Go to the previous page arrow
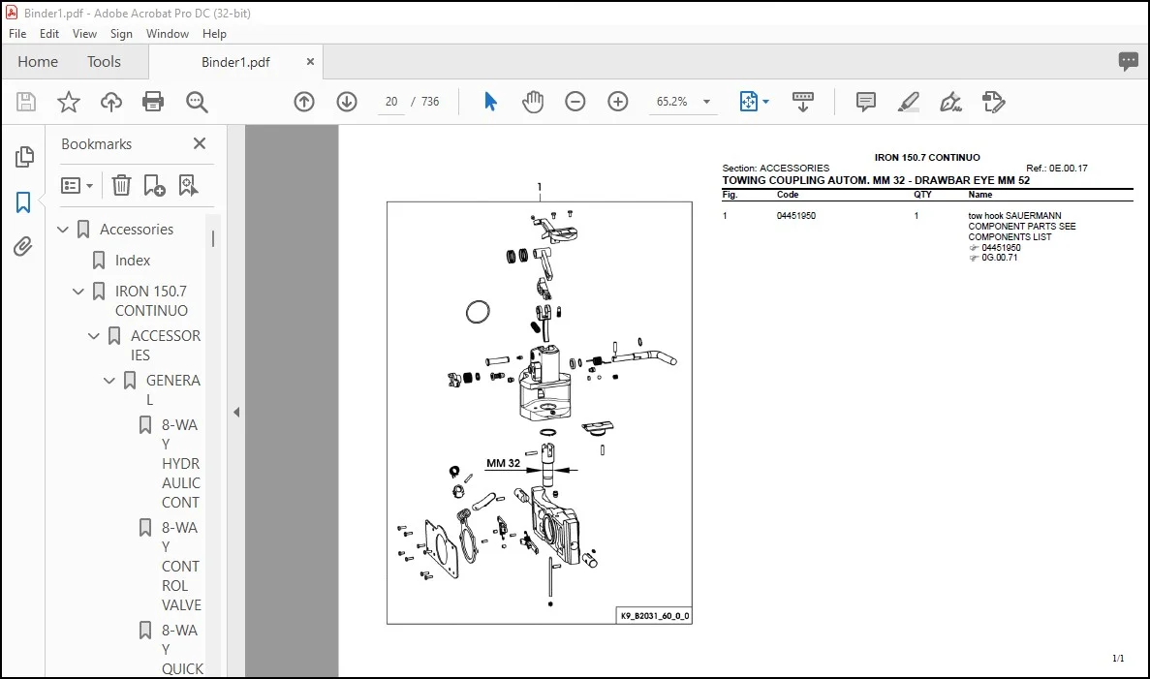 (303, 101)
